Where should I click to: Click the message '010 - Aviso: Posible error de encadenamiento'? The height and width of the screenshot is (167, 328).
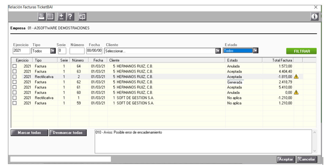[129, 132]
